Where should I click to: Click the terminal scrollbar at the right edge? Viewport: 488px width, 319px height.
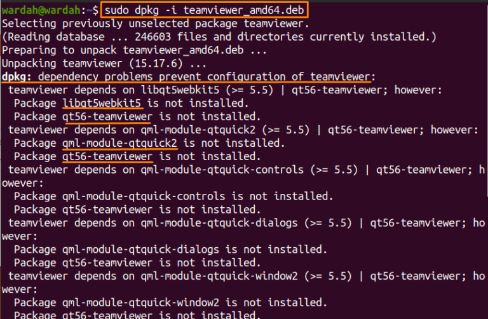[487, 100]
